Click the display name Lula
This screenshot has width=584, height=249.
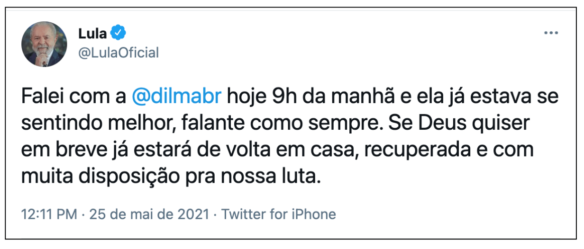coord(92,34)
